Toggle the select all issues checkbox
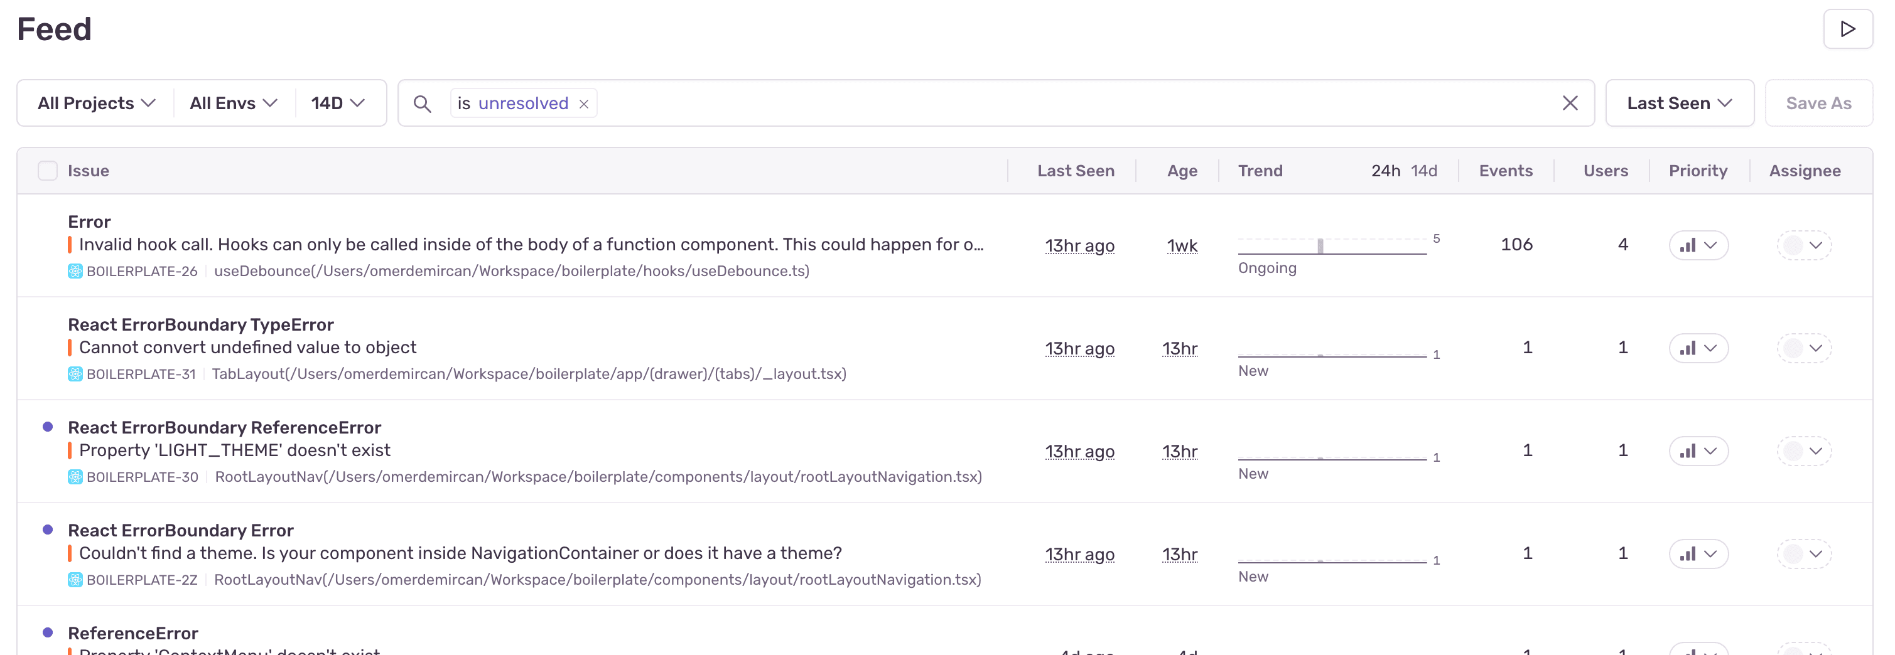Viewport: 1895px width, 655px height. coord(48,171)
